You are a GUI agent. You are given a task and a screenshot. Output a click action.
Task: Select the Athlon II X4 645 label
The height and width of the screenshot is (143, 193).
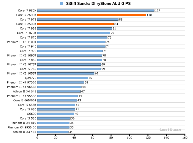25,91
